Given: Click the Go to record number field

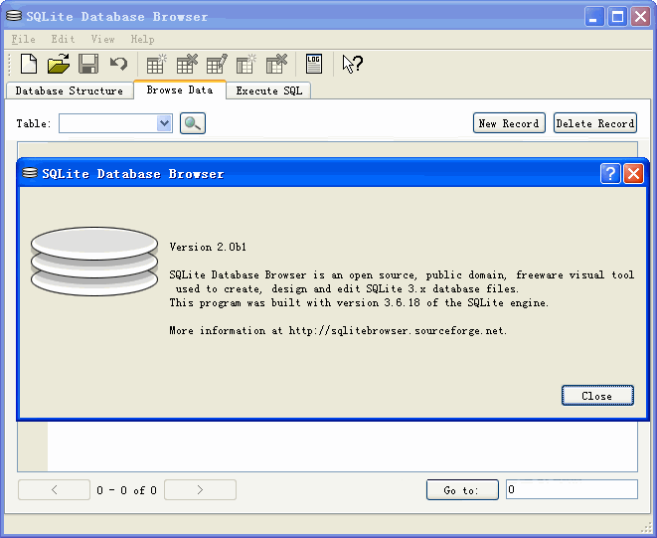Looking at the screenshot, I should pyautogui.click(x=572, y=489).
